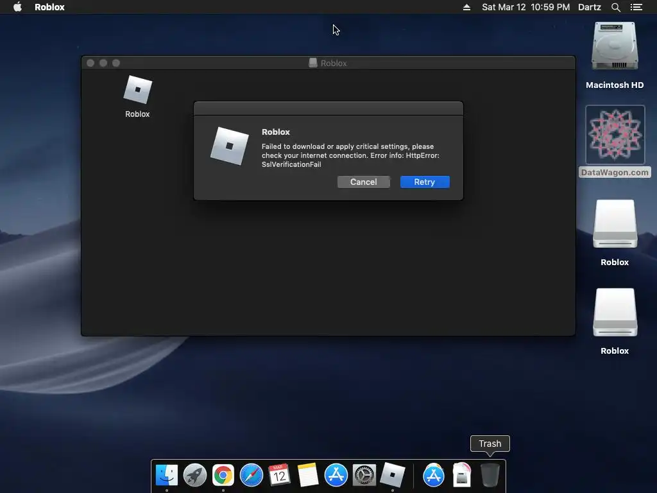The image size is (657, 493).
Task: Select the lower Roblox disk image on the desktop
Action: (615, 313)
